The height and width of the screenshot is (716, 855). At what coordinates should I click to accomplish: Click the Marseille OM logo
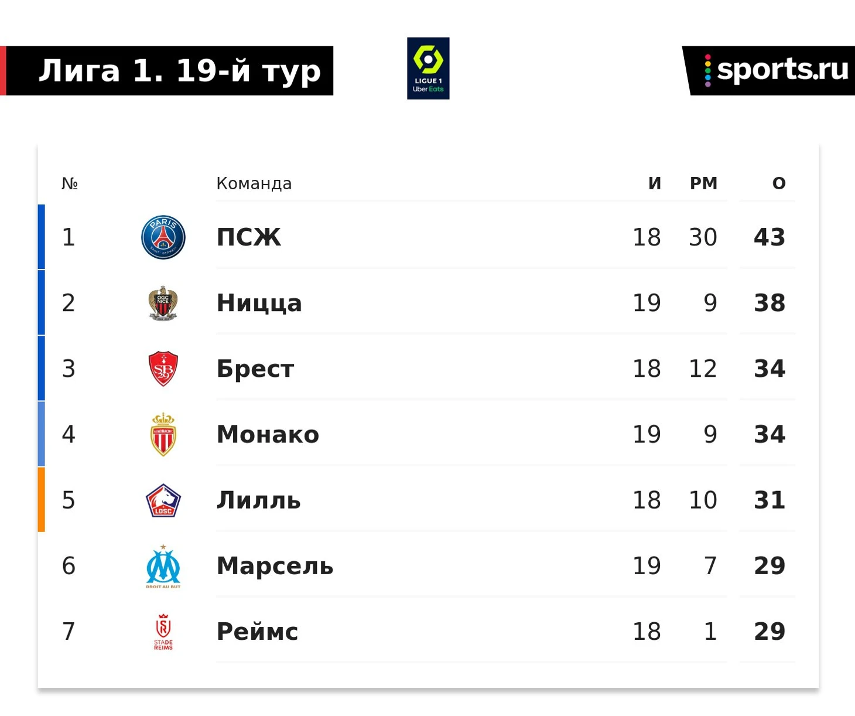163,566
